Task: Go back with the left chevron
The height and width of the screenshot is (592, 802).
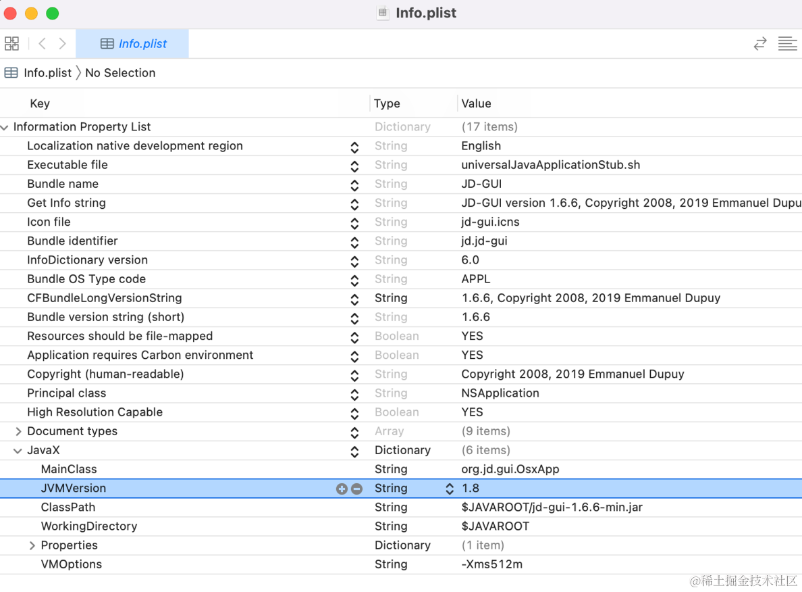Action: point(43,43)
